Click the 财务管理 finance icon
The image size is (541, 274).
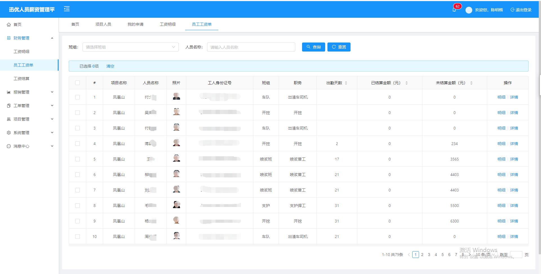pyautogui.click(x=9, y=38)
